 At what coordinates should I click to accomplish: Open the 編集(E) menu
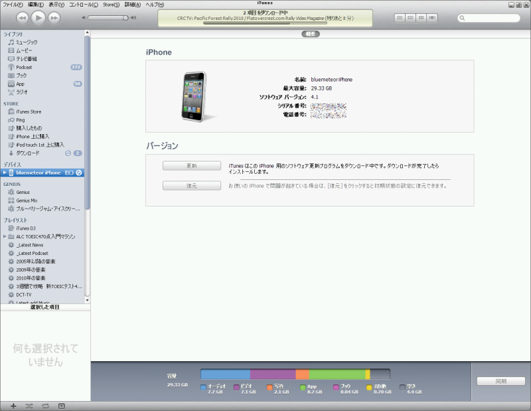click(36, 5)
